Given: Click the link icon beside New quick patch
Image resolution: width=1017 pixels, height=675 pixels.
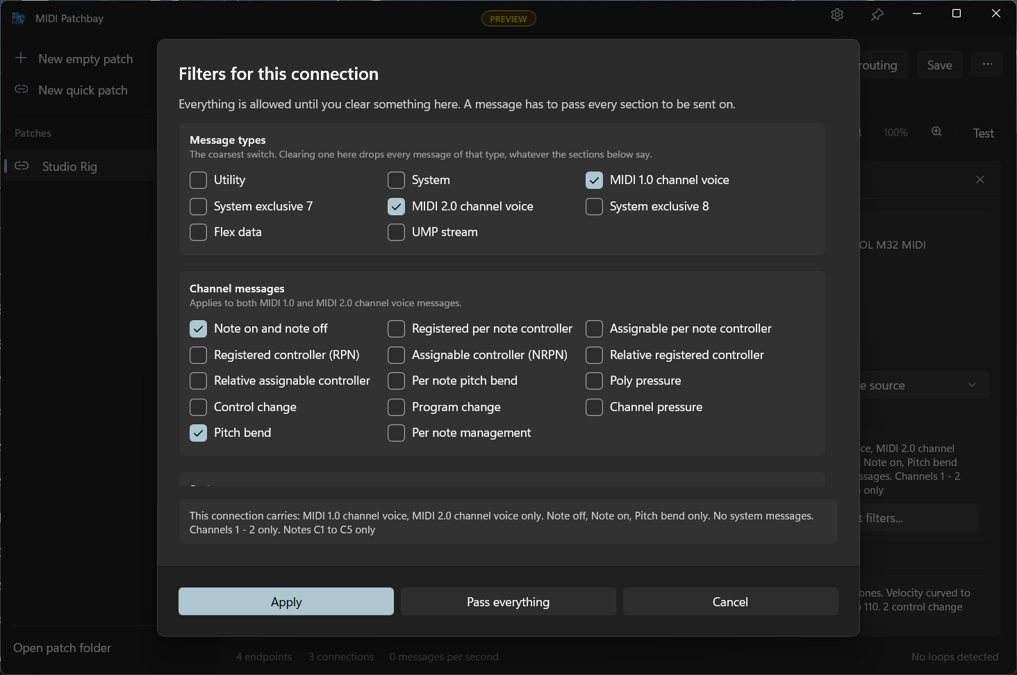Looking at the screenshot, I should click(x=22, y=89).
